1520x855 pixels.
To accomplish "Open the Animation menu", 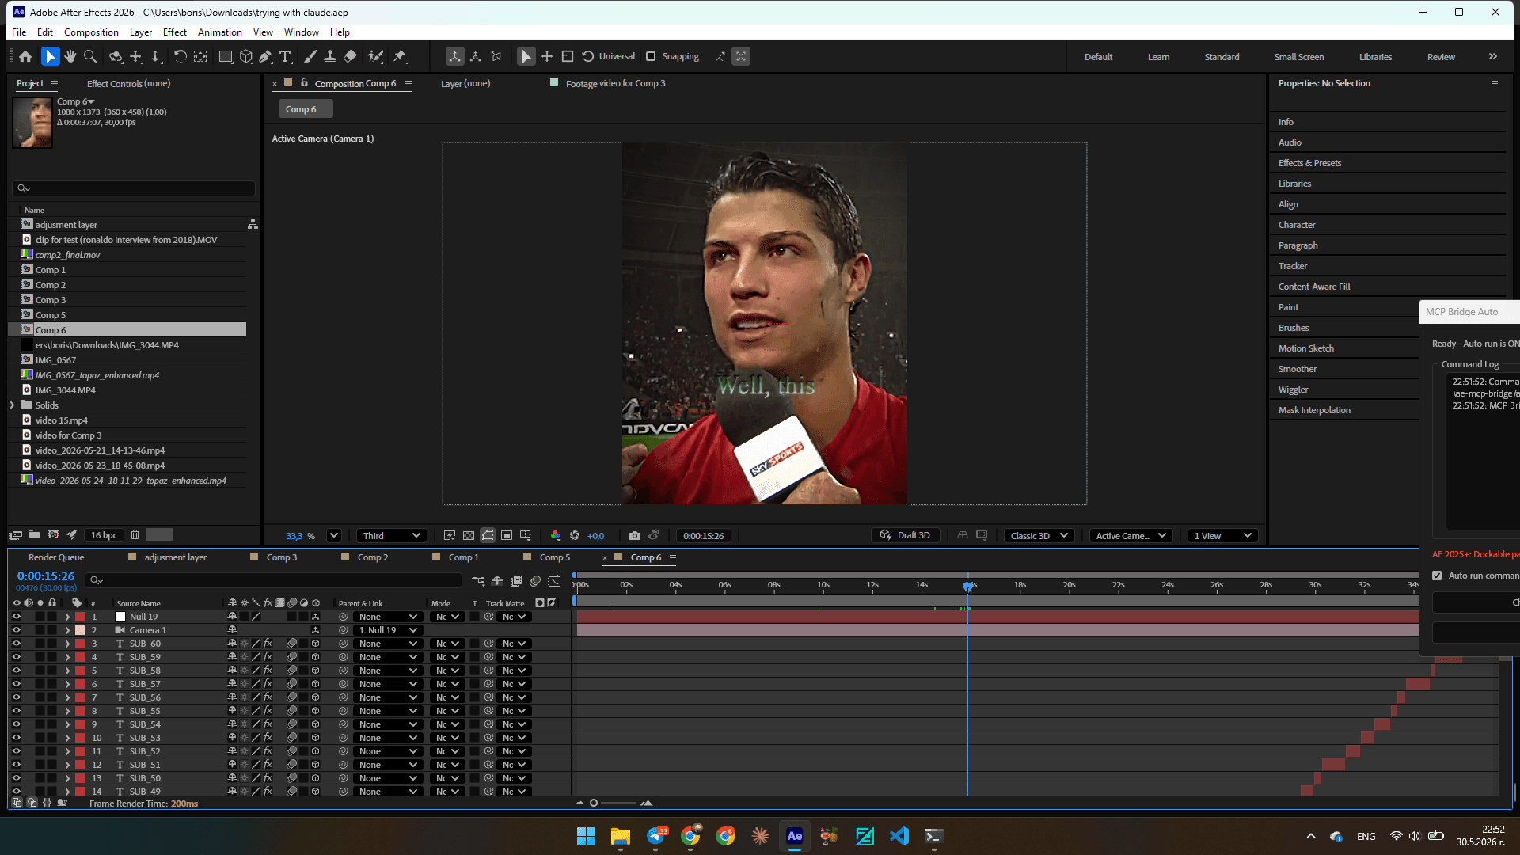I will tap(219, 32).
